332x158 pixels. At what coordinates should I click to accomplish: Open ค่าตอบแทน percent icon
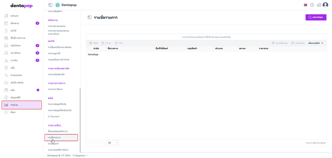(6, 75)
